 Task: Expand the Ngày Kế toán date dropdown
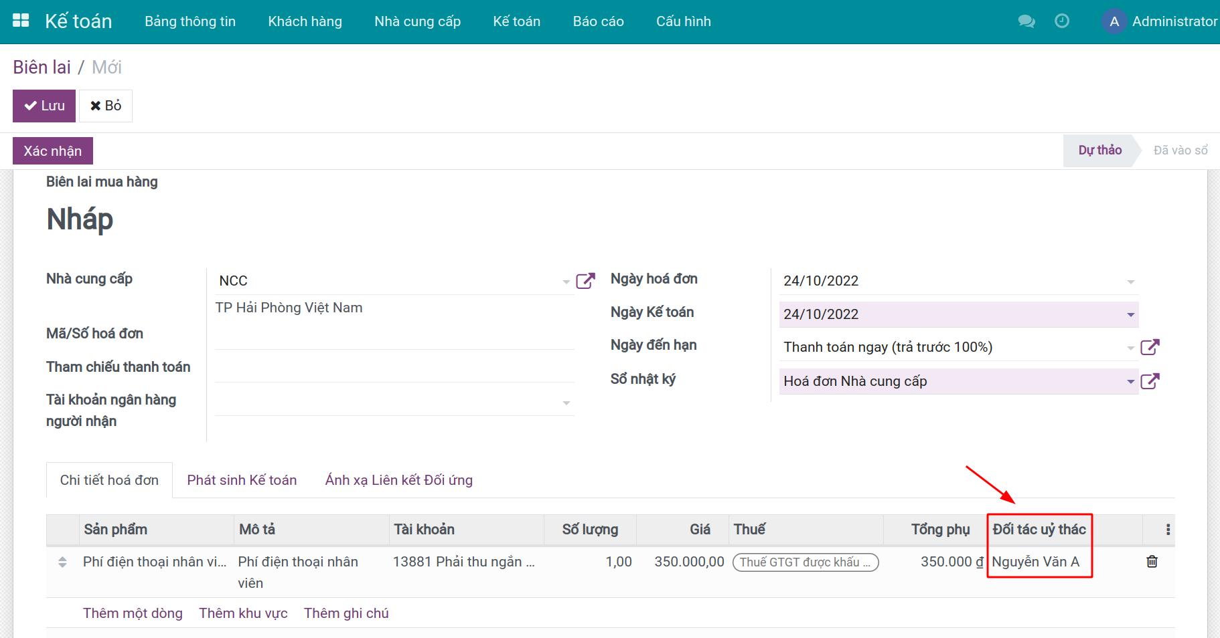point(1130,314)
